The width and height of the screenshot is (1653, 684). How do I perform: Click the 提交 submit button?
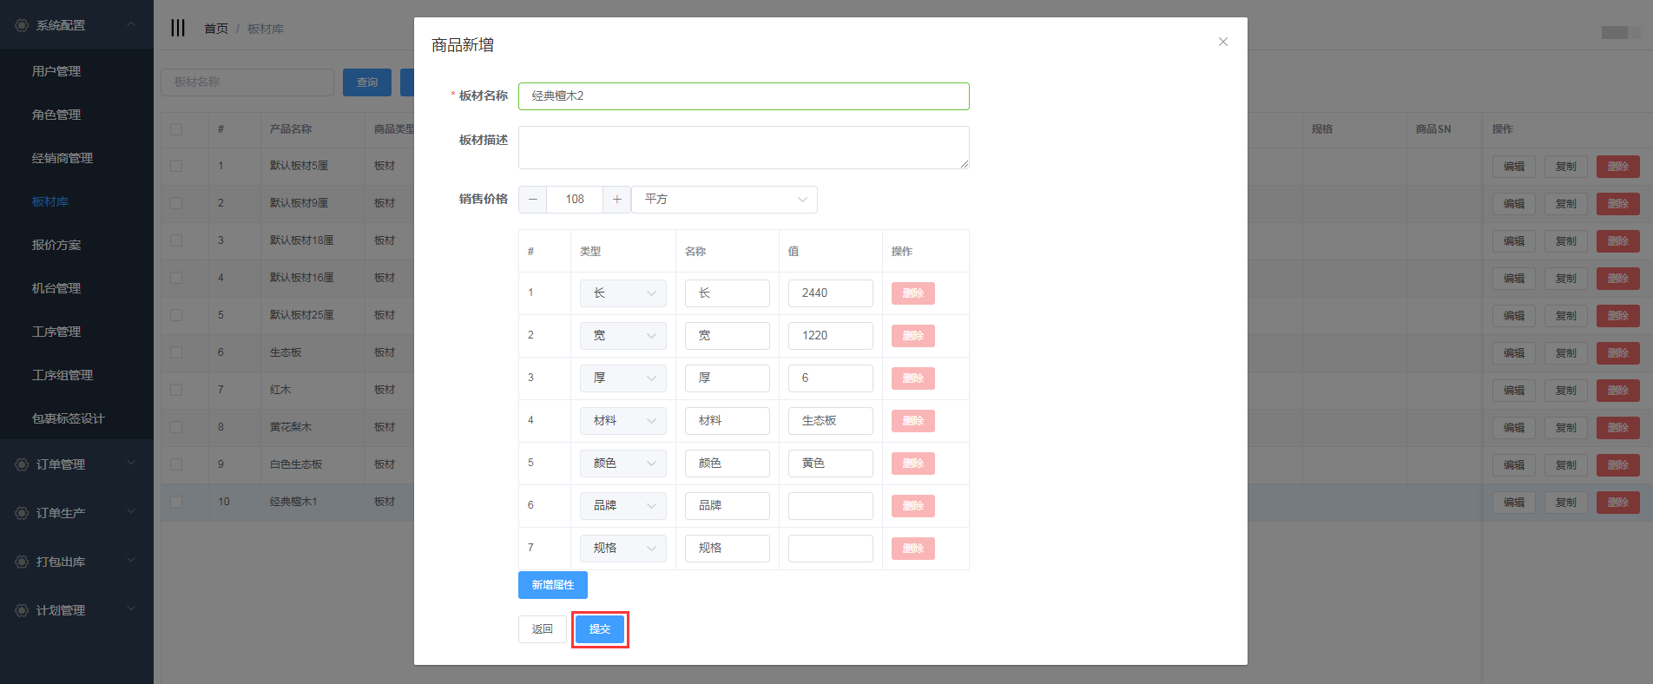tap(600, 629)
